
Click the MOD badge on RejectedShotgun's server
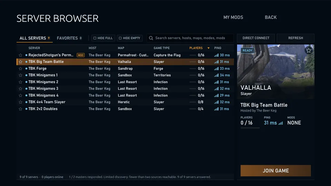pyautogui.click(x=81, y=55)
